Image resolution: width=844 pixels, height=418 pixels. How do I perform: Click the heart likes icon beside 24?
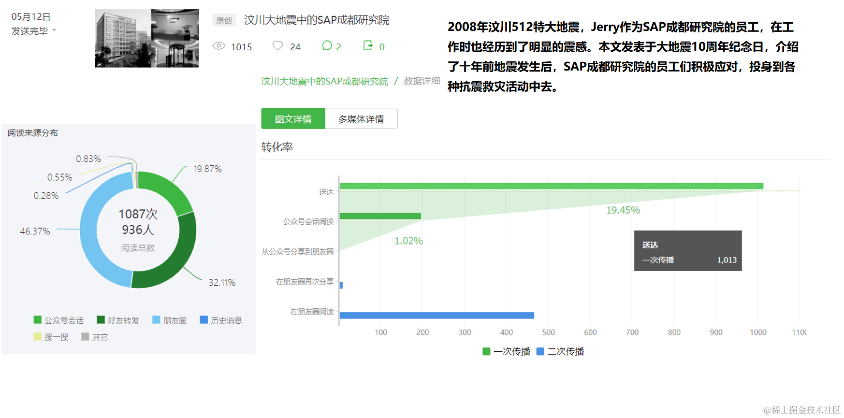(277, 45)
